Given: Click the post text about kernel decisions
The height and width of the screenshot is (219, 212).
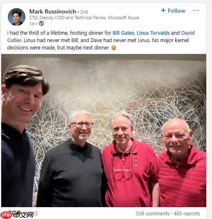Looking at the screenshot, I should pos(101,40).
